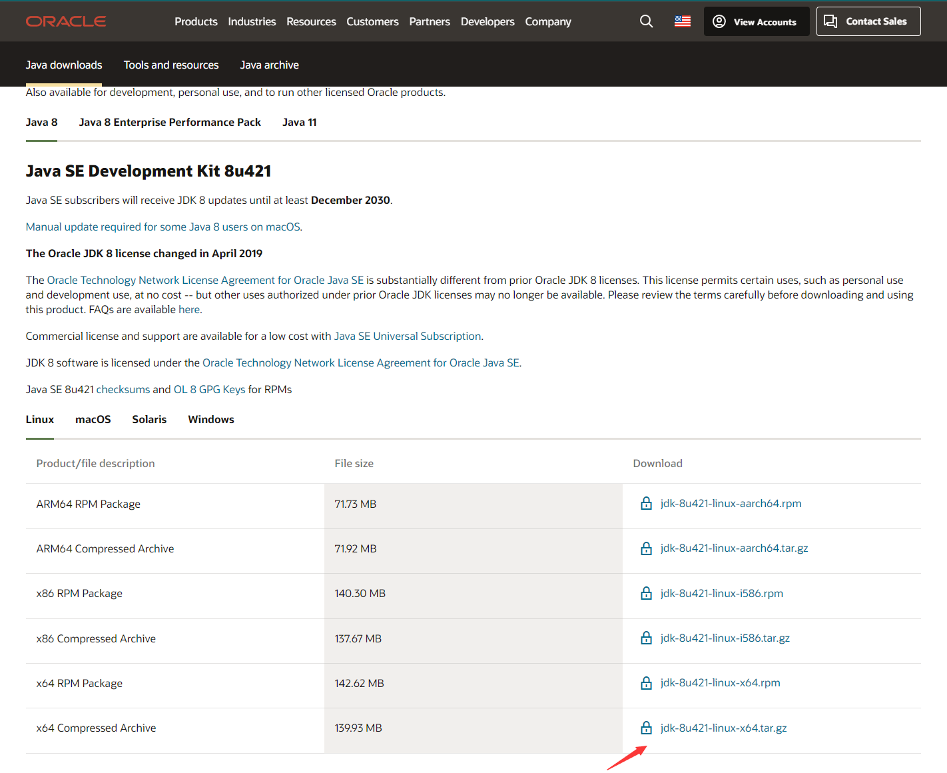This screenshot has height=773, width=947.
Task: Click lock icon beside jdk-8u421-linux-x64.tar.gz
Action: (x=646, y=728)
